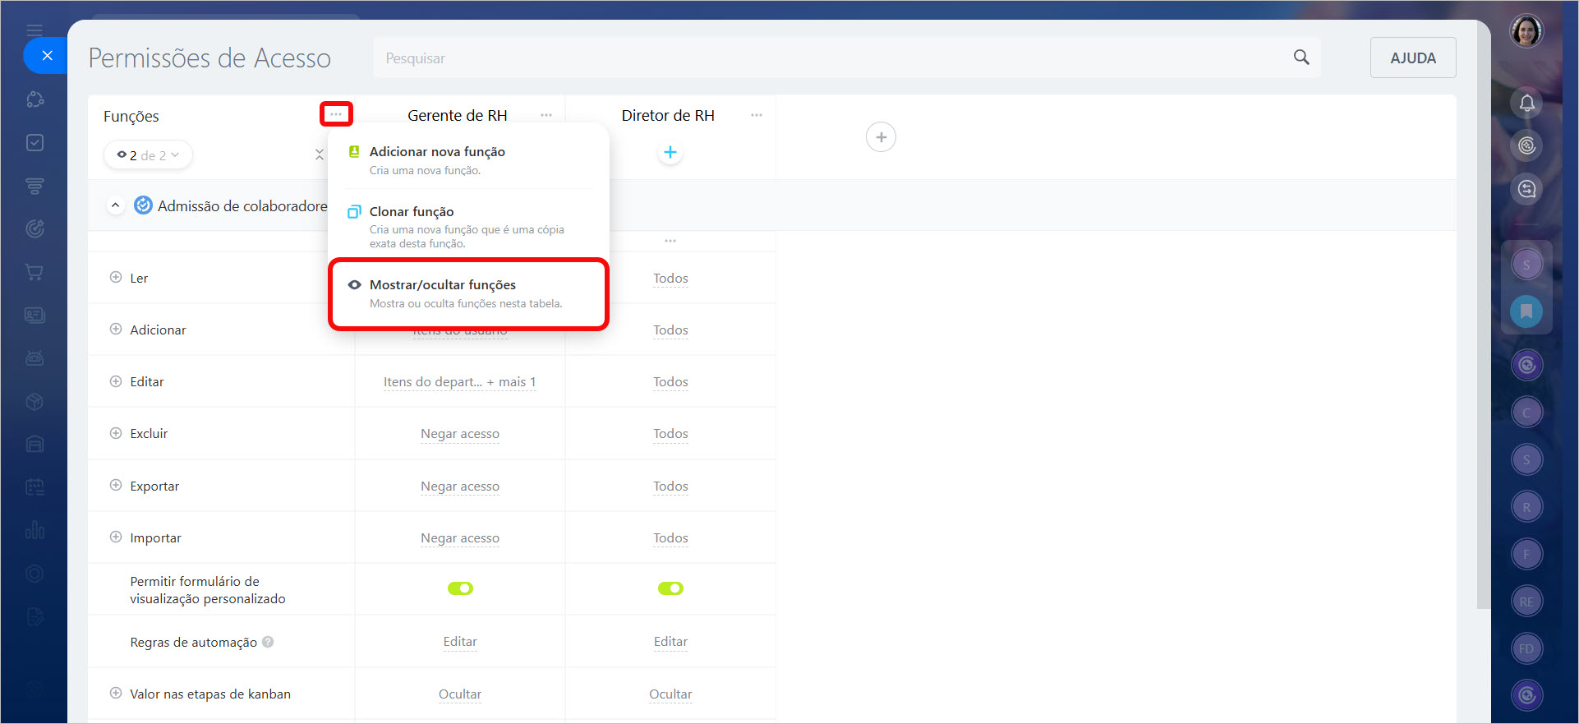Viewport: 1579px width, 724px height.
Task: Click 'Negar acesso' in the Excluir row
Action: coord(460,434)
